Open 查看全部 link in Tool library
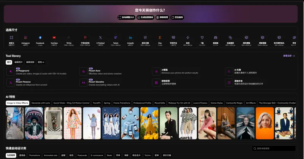304x159 pixels. tap(289, 56)
